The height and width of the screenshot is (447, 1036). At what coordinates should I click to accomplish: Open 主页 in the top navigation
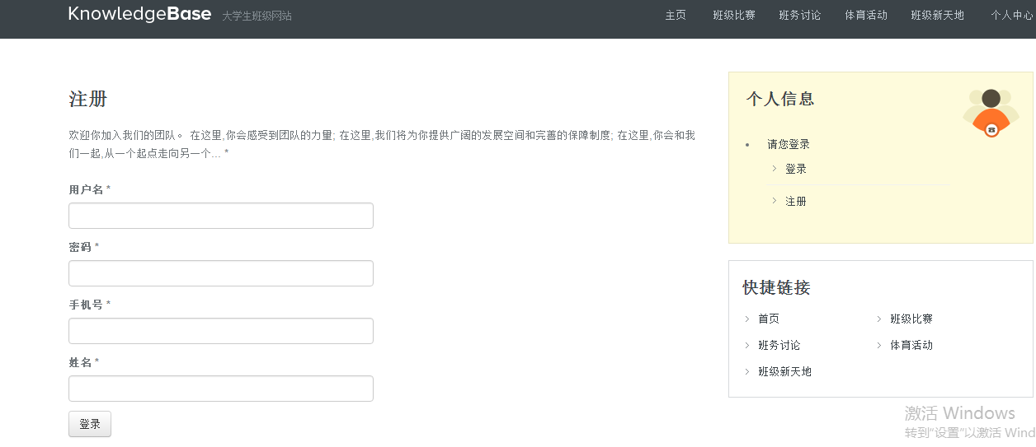click(x=676, y=15)
